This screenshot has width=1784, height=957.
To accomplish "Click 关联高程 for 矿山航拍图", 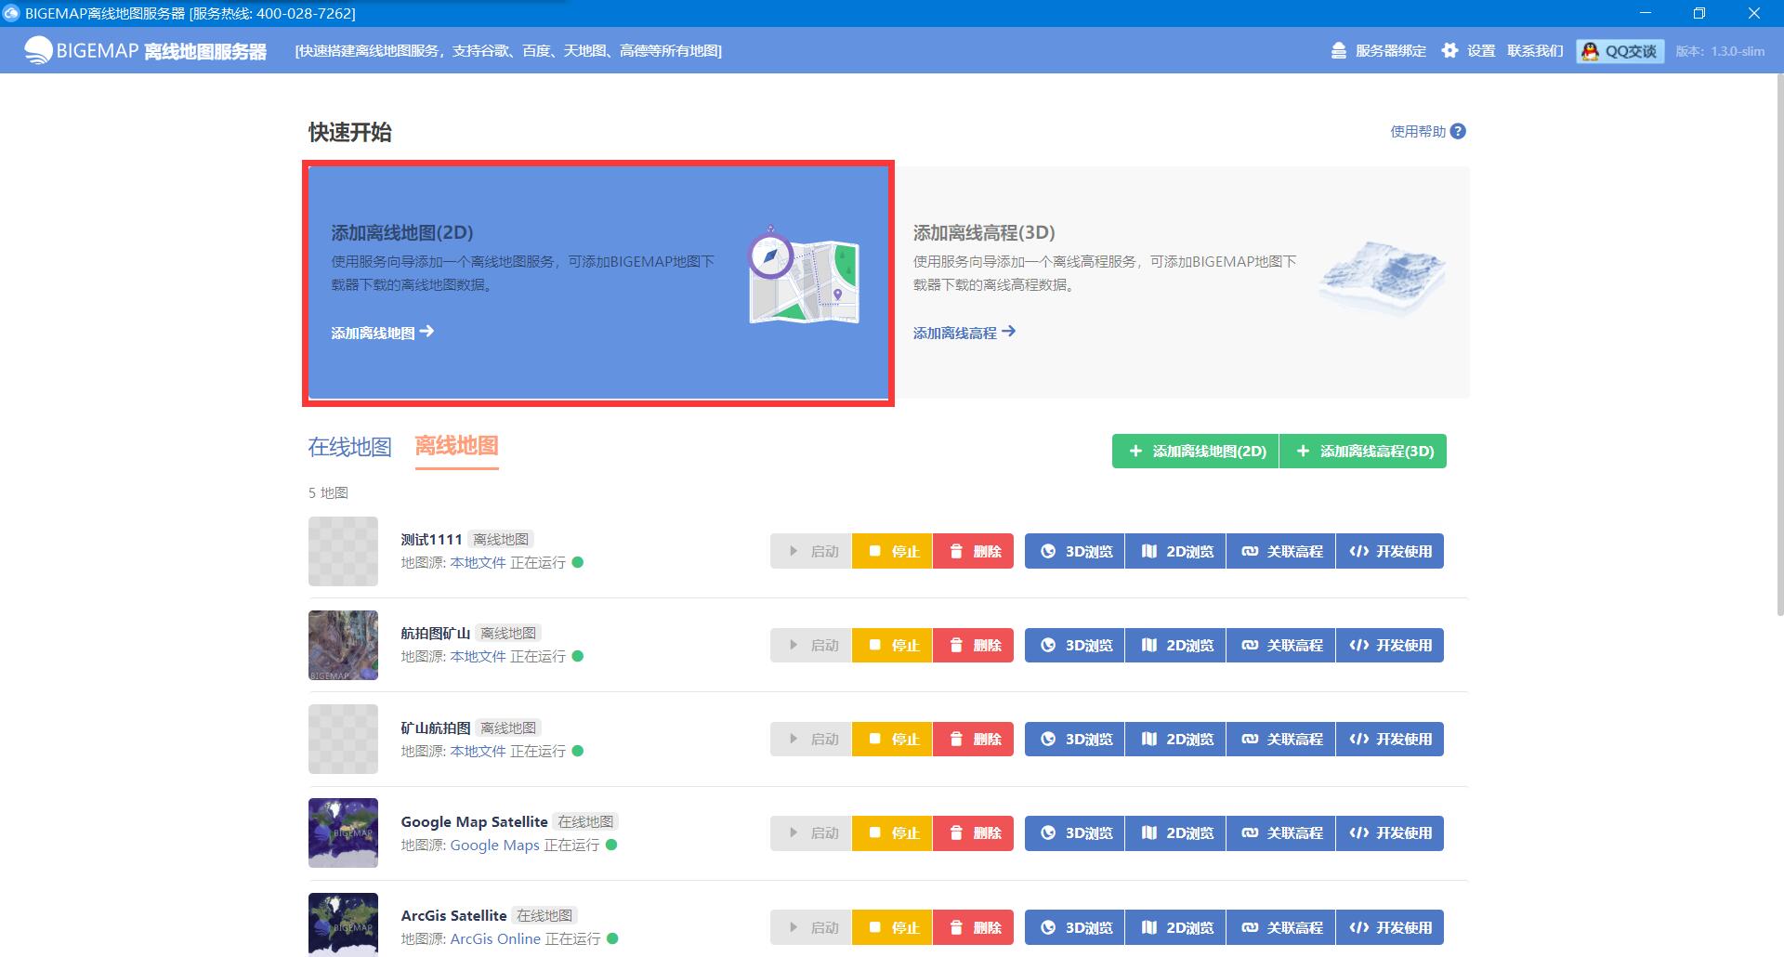I will pyautogui.click(x=1281, y=739).
